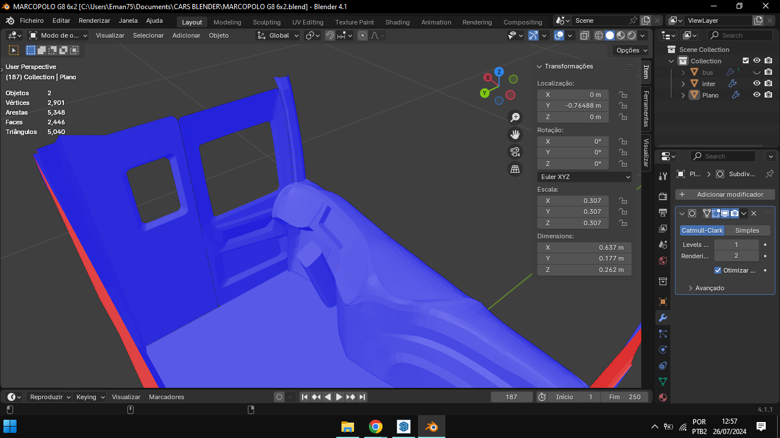This screenshot has width=780, height=438.
Task: Switch perspective/orthographic with the grid gizmo
Action: 515,169
